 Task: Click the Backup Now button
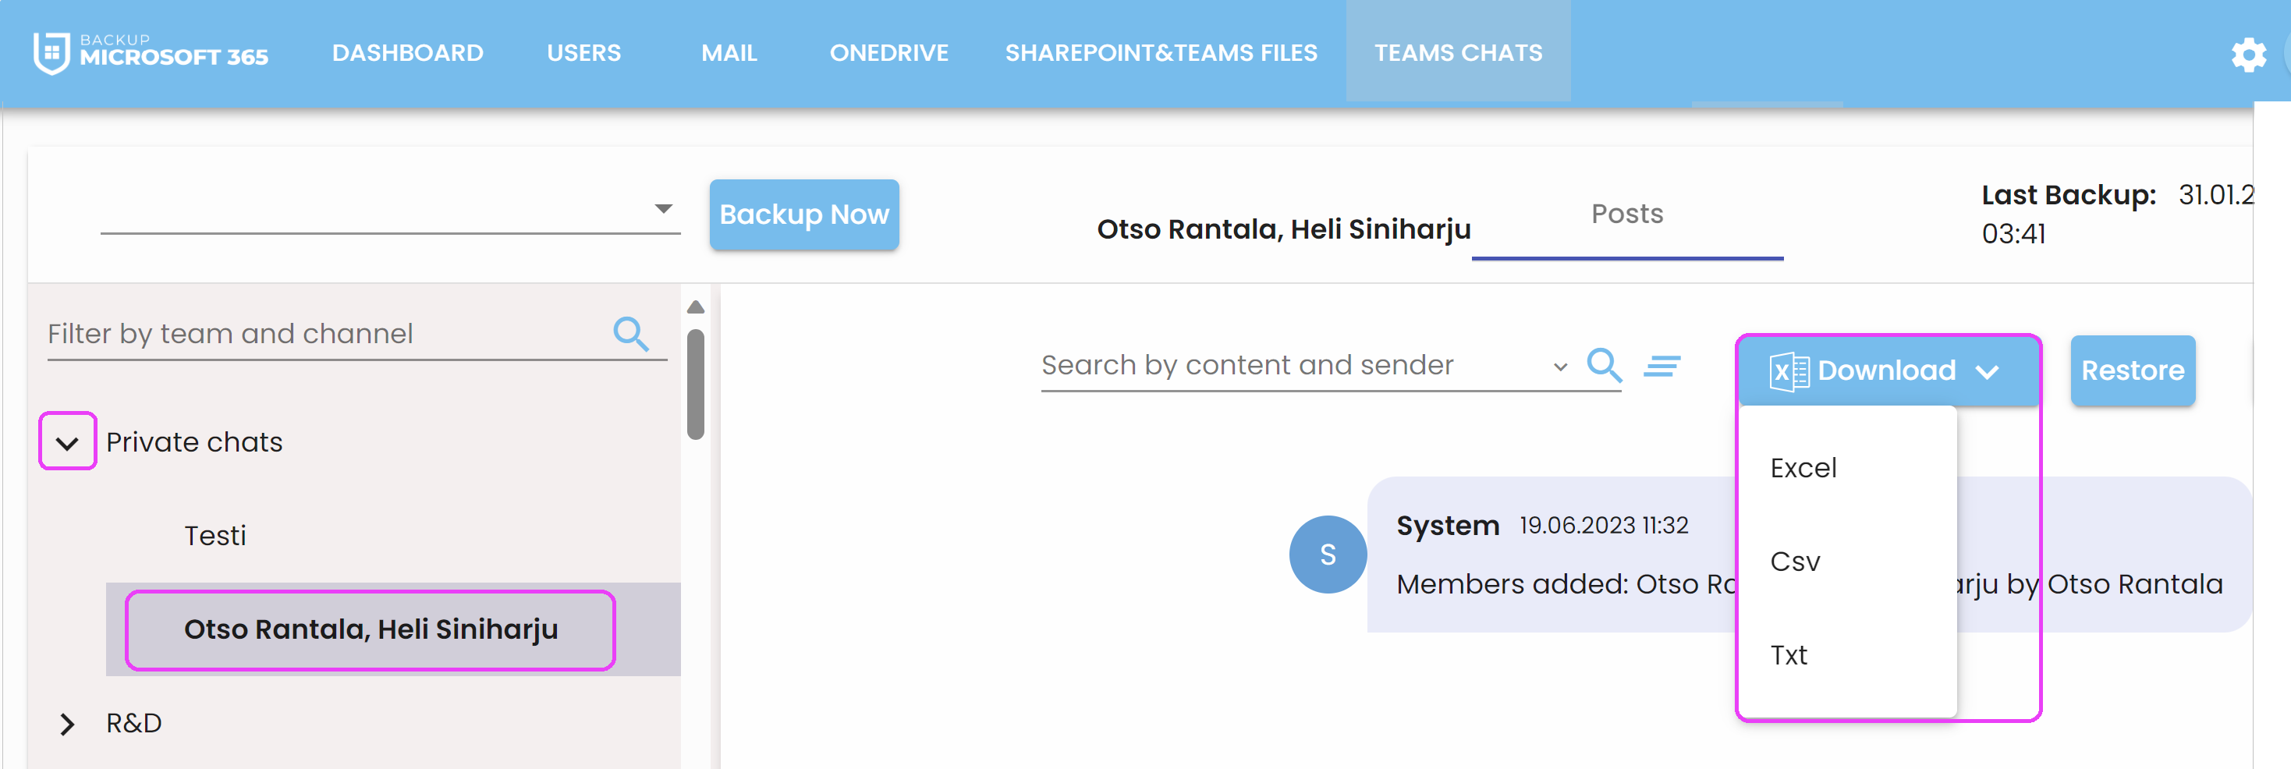click(804, 214)
